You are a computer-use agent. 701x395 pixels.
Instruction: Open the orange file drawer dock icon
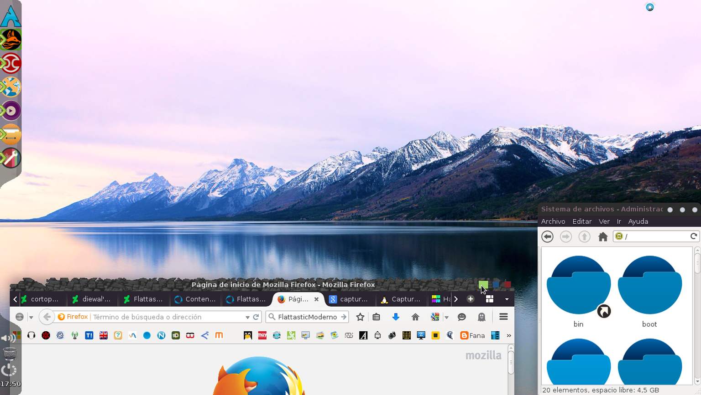tap(10, 134)
